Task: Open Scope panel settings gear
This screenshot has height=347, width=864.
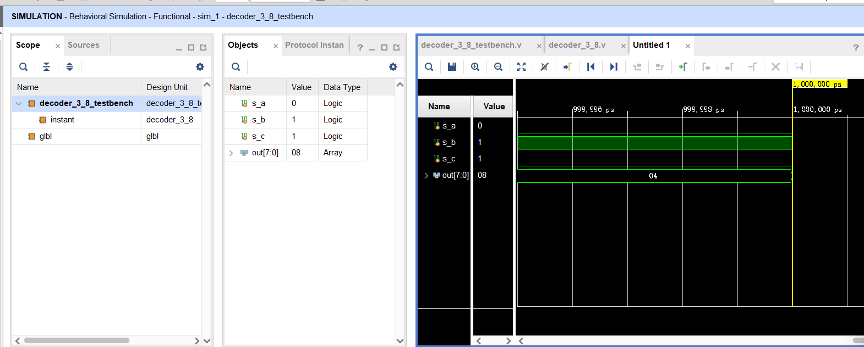Action: 200,66
